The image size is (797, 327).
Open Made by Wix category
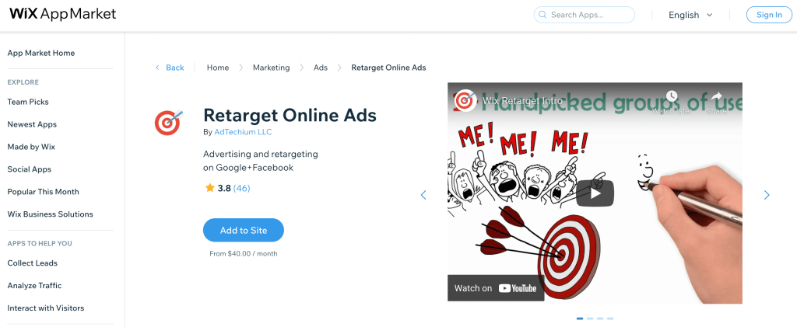click(31, 147)
